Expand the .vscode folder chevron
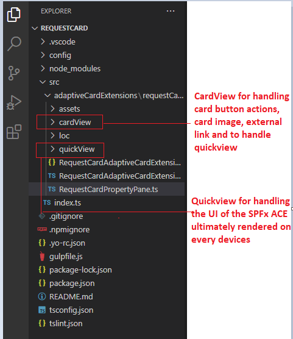 point(43,41)
